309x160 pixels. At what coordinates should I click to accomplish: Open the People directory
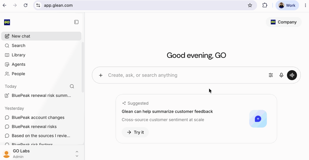[41, 74]
